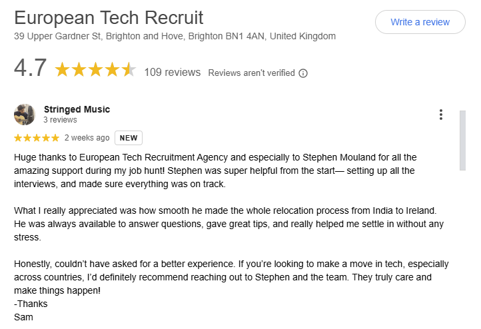Open info icon beside Reviews aren't verified
The height and width of the screenshot is (329, 481).
coord(303,73)
